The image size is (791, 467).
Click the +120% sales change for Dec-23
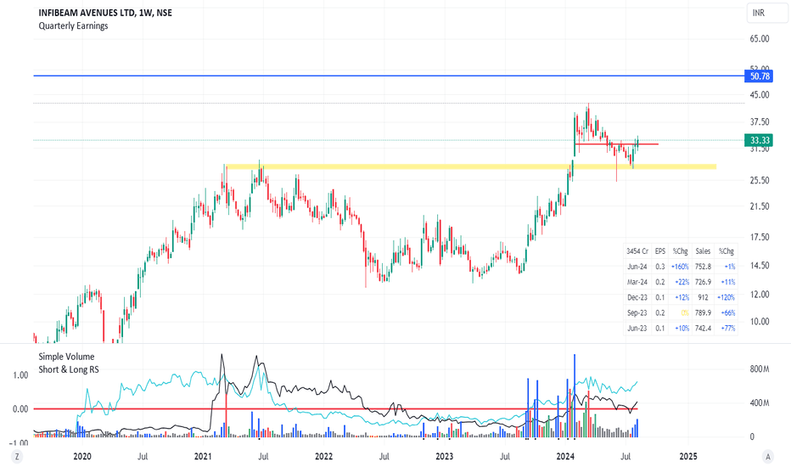(726, 297)
